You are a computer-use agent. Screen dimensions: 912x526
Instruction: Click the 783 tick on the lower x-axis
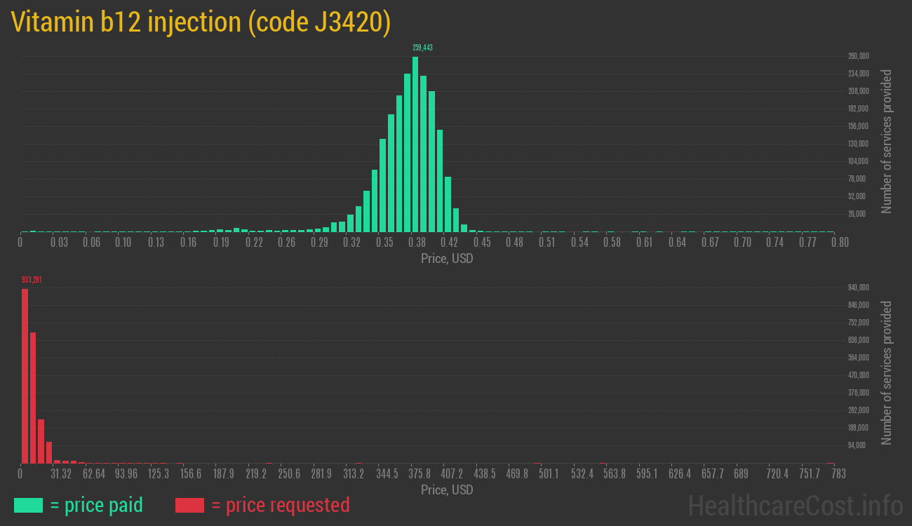[837, 474]
